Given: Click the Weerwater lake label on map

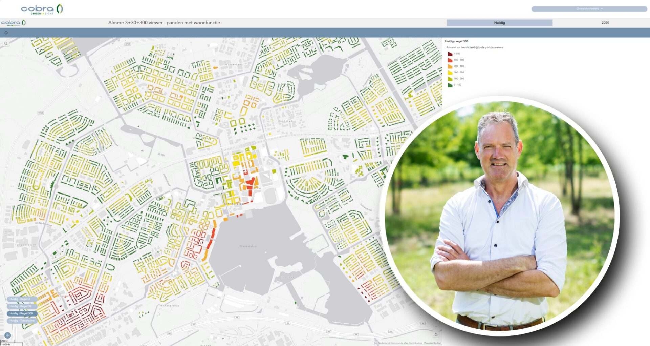Looking at the screenshot, I should [248, 246].
